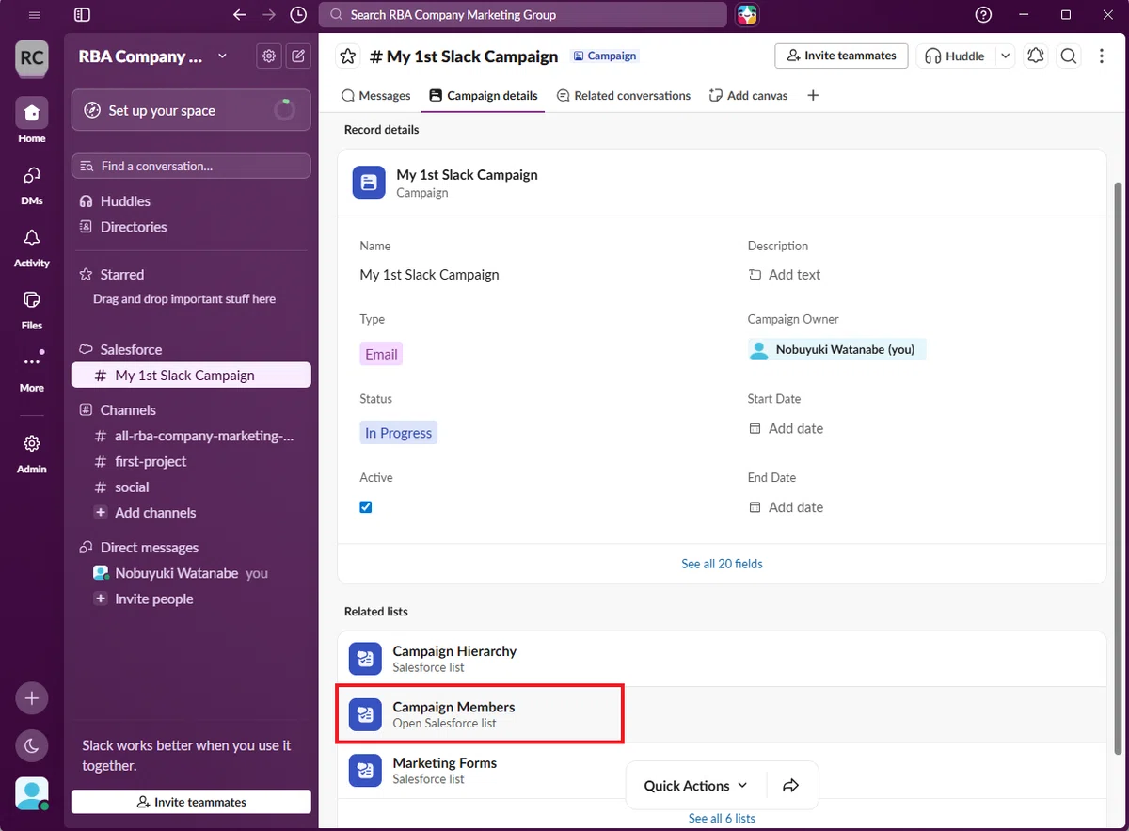Select the Campaign details tab
1129x831 pixels.
[484, 96]
